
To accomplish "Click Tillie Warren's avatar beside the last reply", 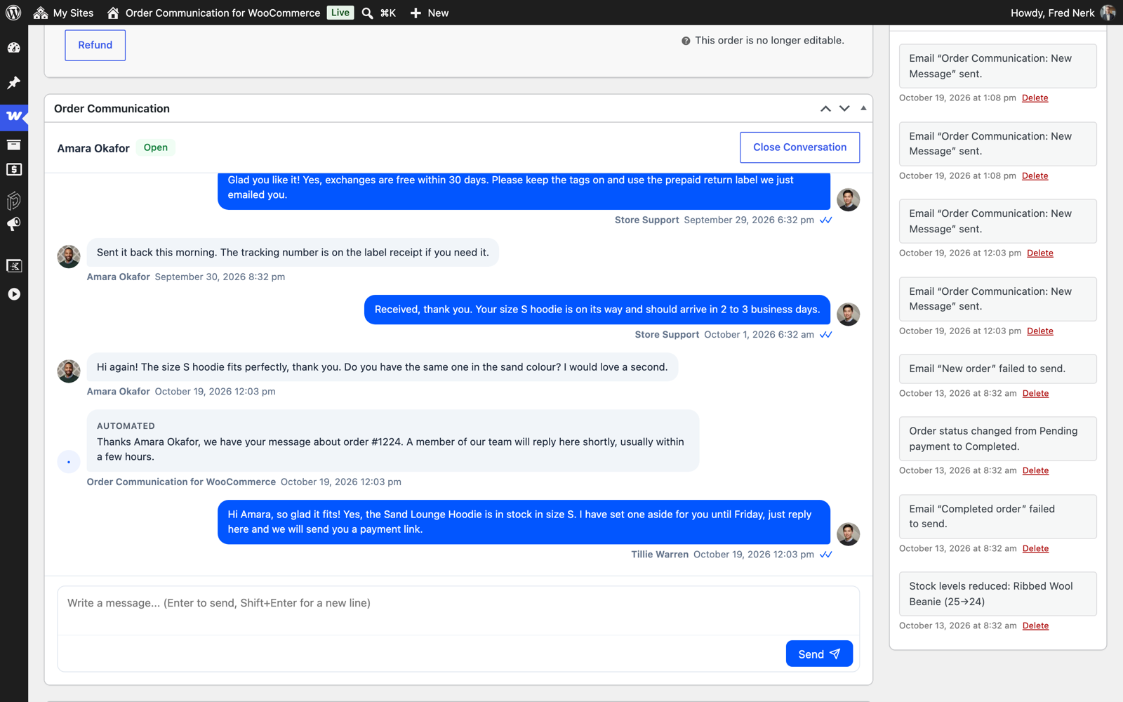I will pos(849,534).
